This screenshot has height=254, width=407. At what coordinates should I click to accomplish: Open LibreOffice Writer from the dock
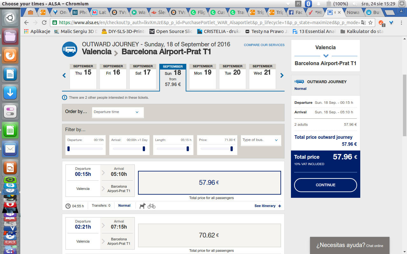tap(10, 74)
